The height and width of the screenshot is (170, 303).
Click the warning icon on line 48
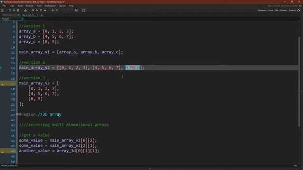(x=2, y=152)
